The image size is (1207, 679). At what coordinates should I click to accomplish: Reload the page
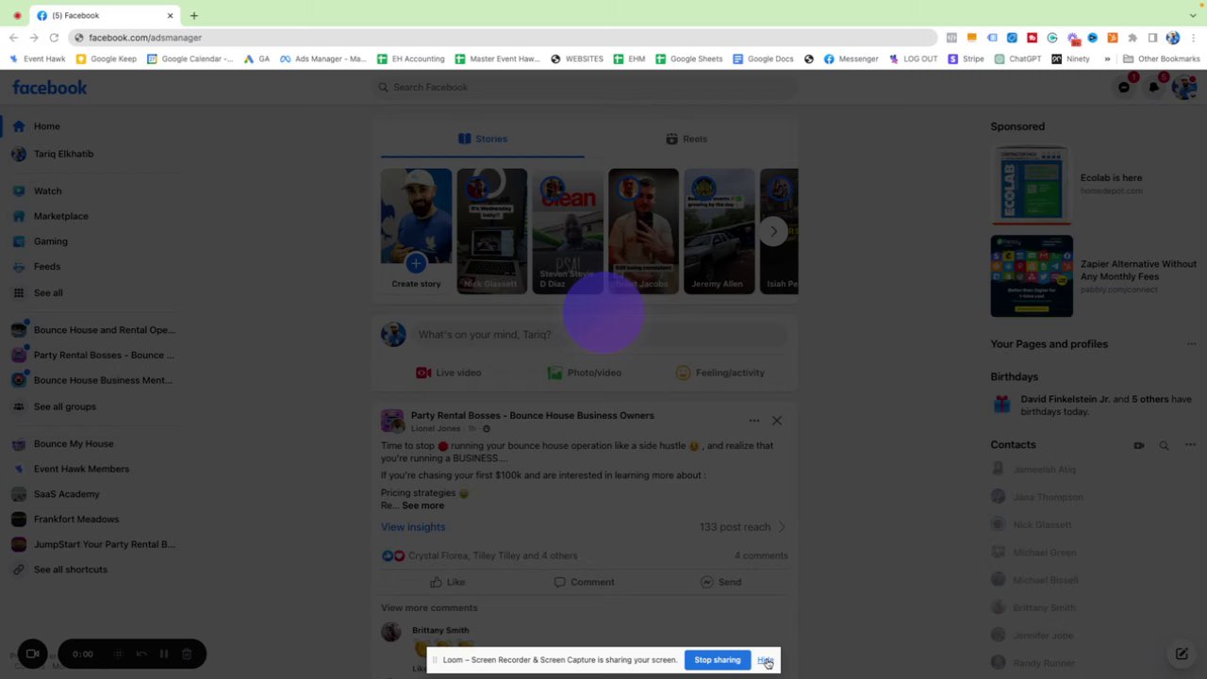[54, 38]
